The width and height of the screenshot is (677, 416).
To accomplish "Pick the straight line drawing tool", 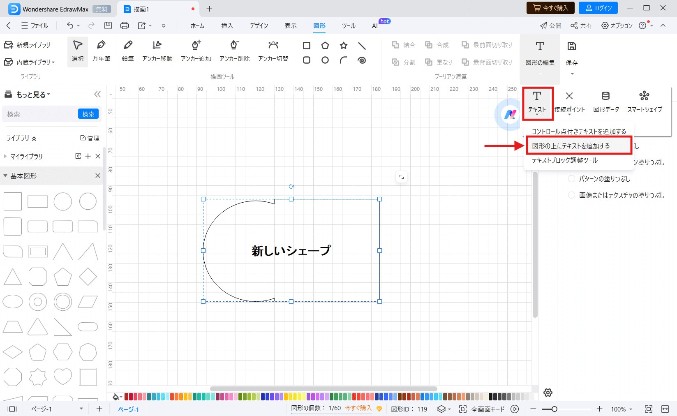I will click(x=362, y=46).
